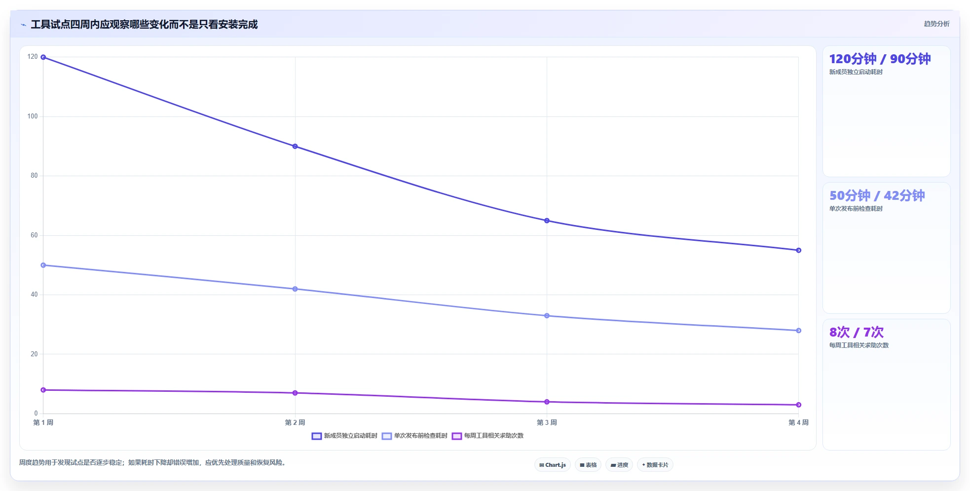Click the week 4 point at 55 on the top line
970x491 pixels.
point(798,250)
